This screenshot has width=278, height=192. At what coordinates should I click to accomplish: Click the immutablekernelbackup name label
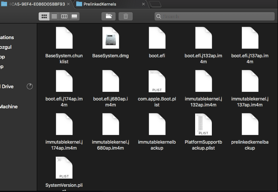[157, 145]
